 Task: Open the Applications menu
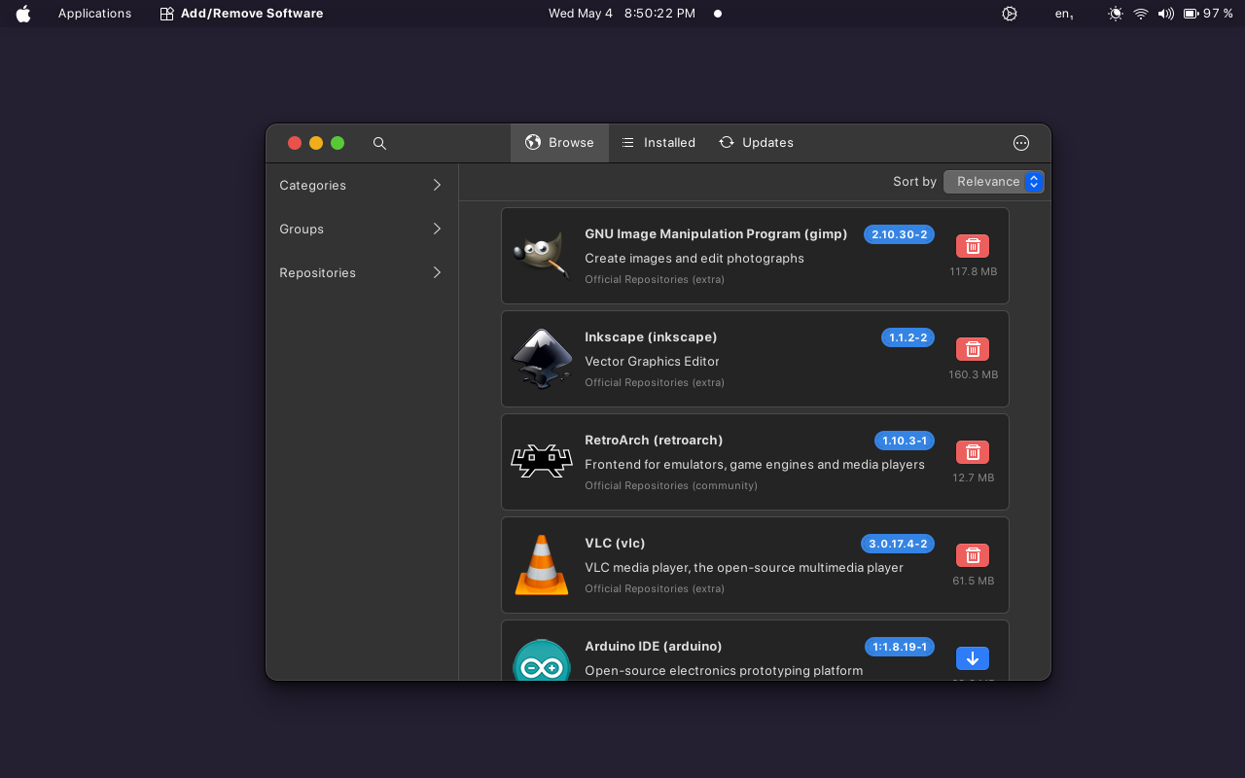pos(94,14)
